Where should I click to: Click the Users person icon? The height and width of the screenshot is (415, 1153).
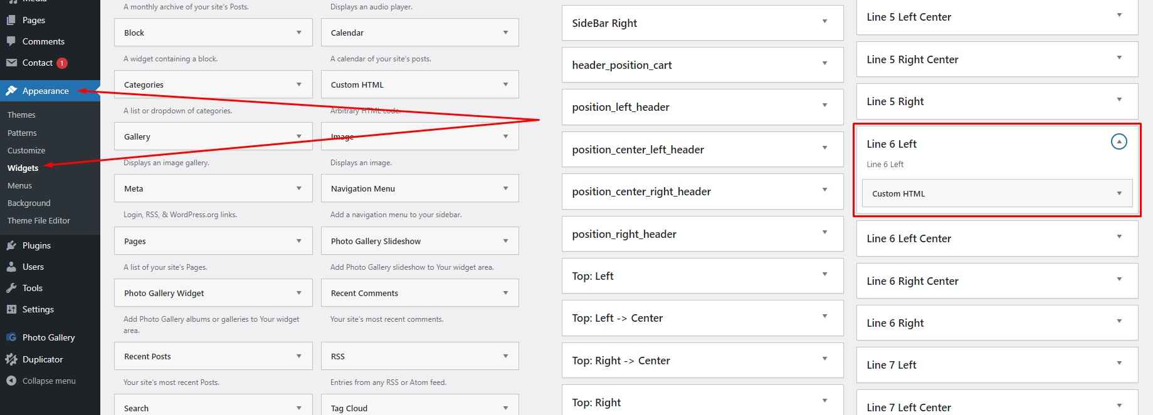(11, 267)
